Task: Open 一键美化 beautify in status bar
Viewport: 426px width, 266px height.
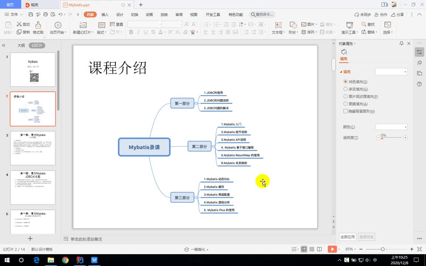Action: 196,249
